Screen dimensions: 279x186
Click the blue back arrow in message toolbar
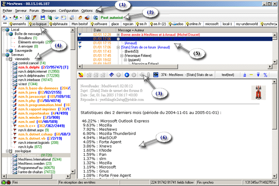pyautogui.click(x=127, y=75)
